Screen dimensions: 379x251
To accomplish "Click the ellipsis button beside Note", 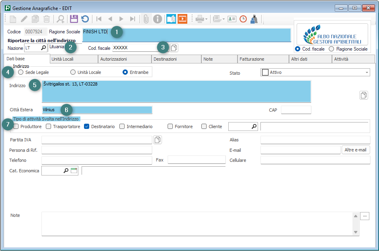I will pos(365,216).
